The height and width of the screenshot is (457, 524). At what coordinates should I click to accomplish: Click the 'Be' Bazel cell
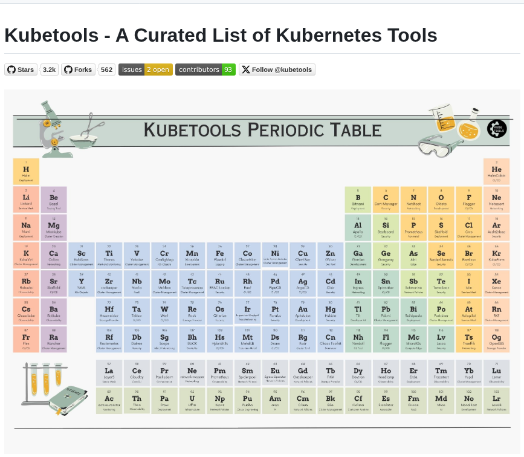coord(54,199)
